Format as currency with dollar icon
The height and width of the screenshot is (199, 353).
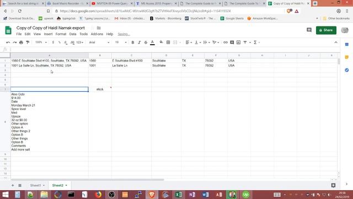coord(53,43)
